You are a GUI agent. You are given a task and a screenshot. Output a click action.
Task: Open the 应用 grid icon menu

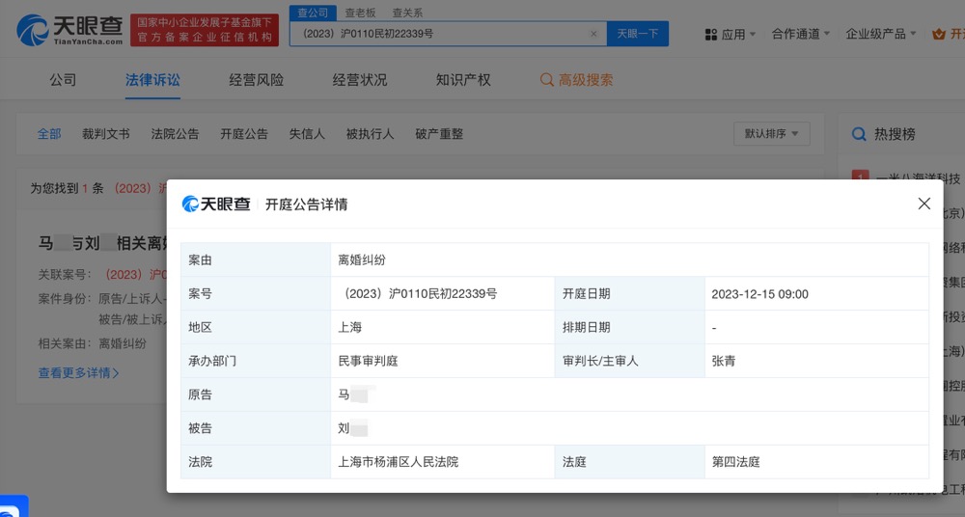[711, 35]
